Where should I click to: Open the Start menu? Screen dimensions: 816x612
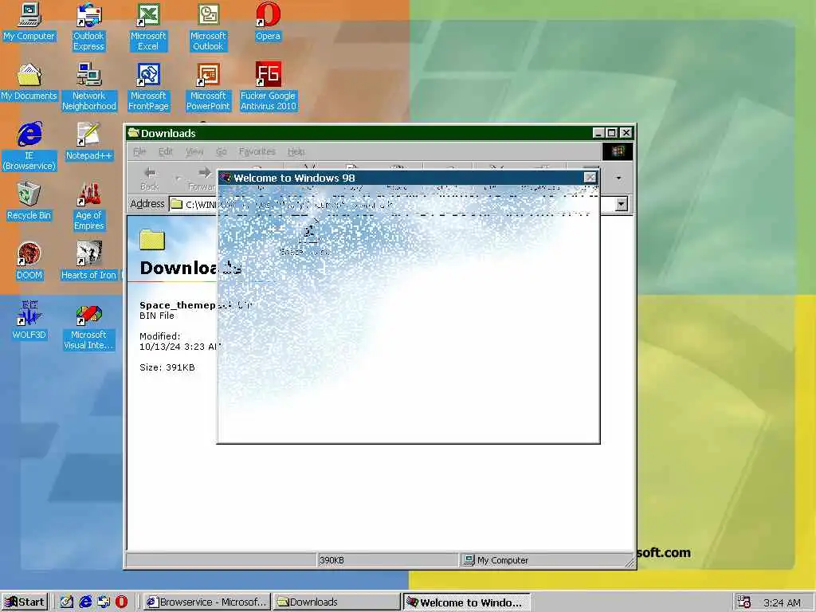[25, 602]
